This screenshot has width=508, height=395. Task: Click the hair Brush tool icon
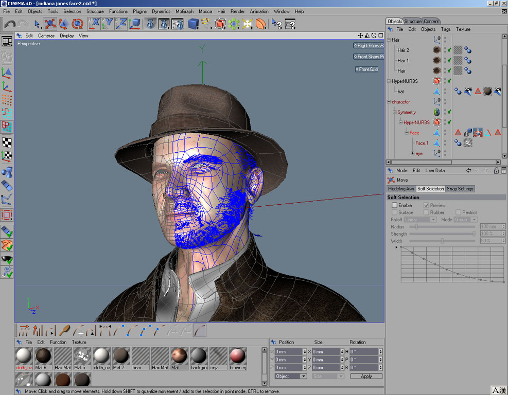pos(65,330)
